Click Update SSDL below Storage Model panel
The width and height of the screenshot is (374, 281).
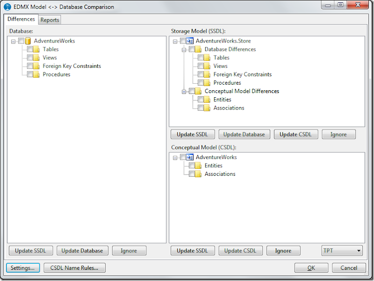tap(193, 135)
